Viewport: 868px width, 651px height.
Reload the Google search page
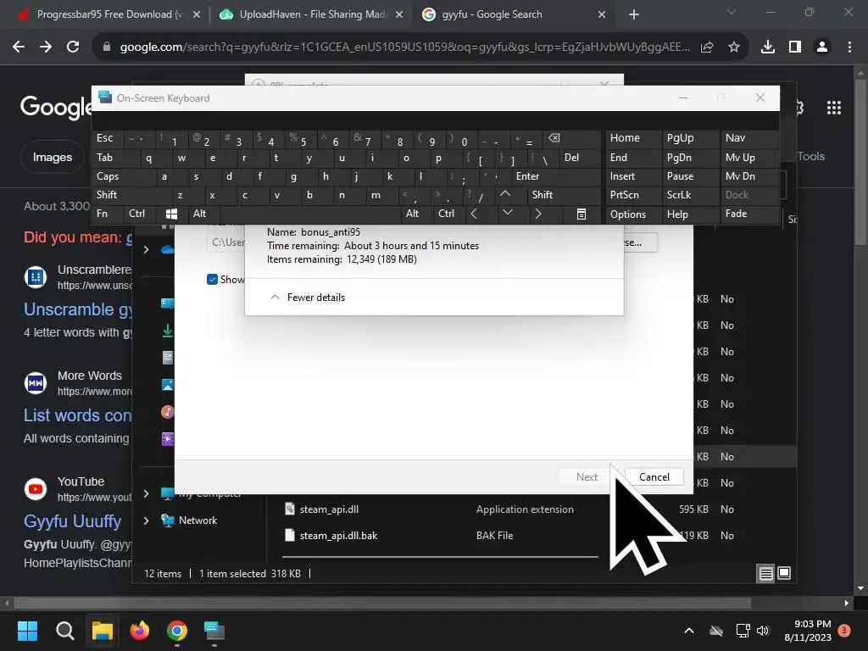[x=73, y=47]
